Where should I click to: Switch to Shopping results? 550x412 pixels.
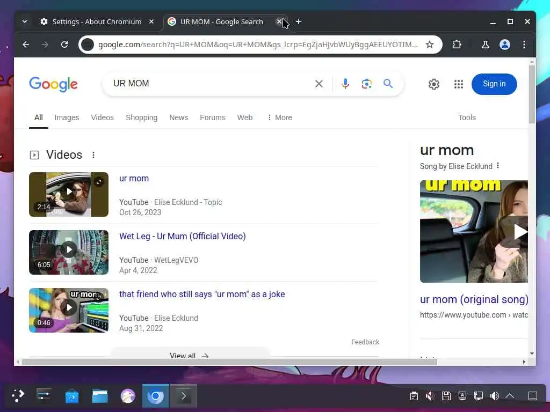[141, 117]
